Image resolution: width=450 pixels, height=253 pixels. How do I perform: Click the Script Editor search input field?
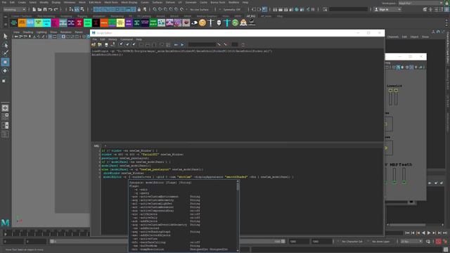[202, 44]
